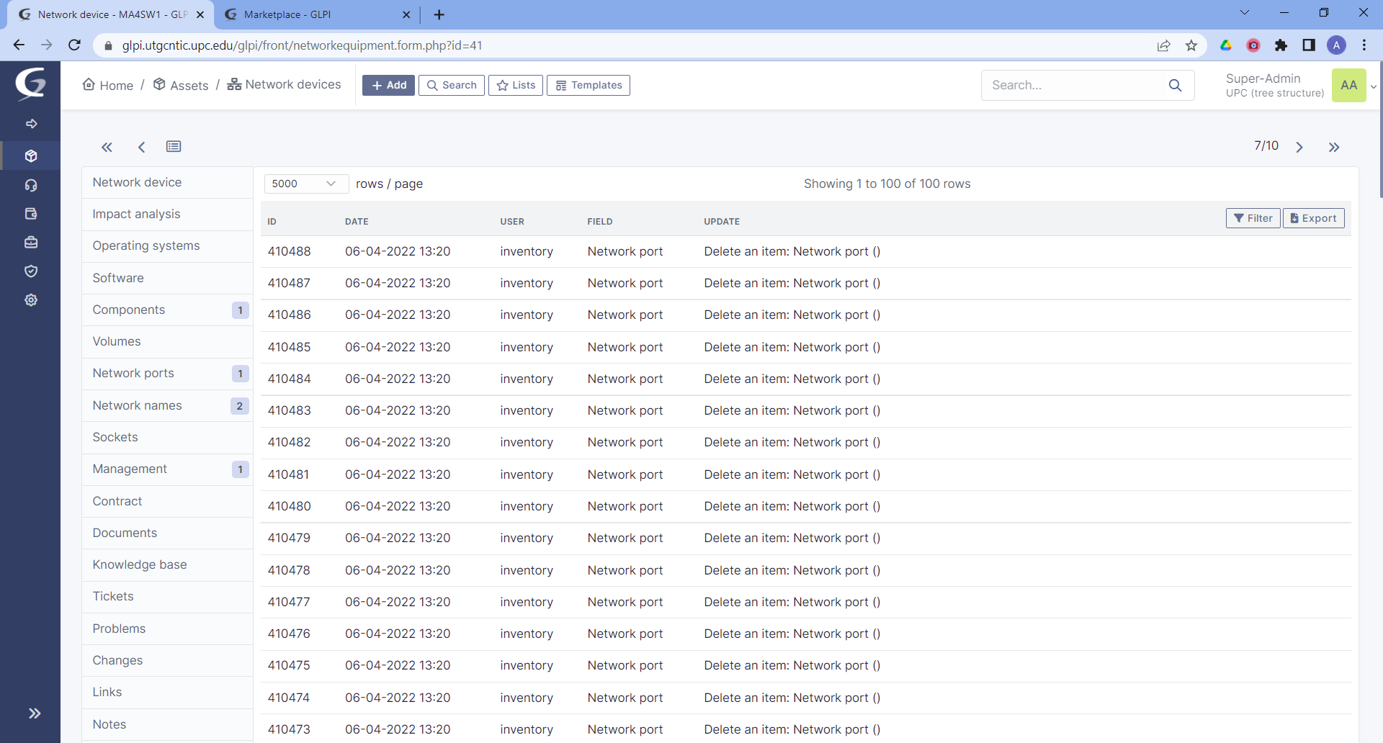Open the Setup gear icon in sidebar

[31, 300]
